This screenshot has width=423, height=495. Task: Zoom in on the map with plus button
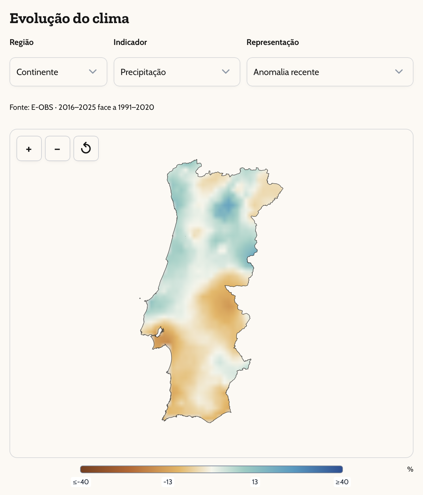[x=29, y=148]
